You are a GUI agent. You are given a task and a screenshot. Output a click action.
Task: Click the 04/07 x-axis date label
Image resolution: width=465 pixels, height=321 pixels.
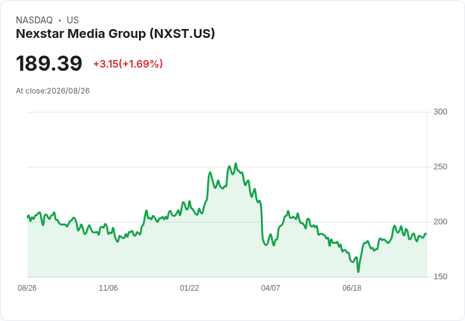(x=270, y=288)
